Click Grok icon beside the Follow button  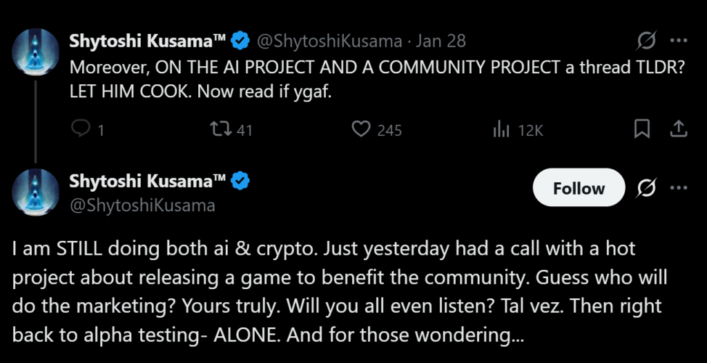coord(646,188)
